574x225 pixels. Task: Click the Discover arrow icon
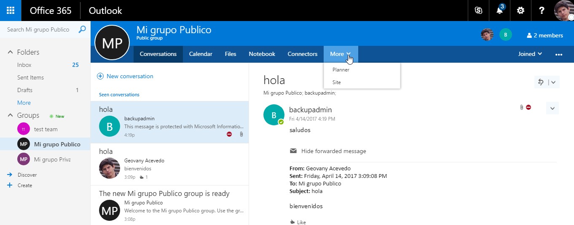(x=10, y=175)
